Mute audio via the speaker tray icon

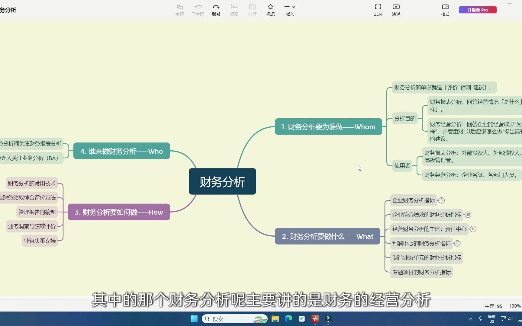click(x=511, y=318)
